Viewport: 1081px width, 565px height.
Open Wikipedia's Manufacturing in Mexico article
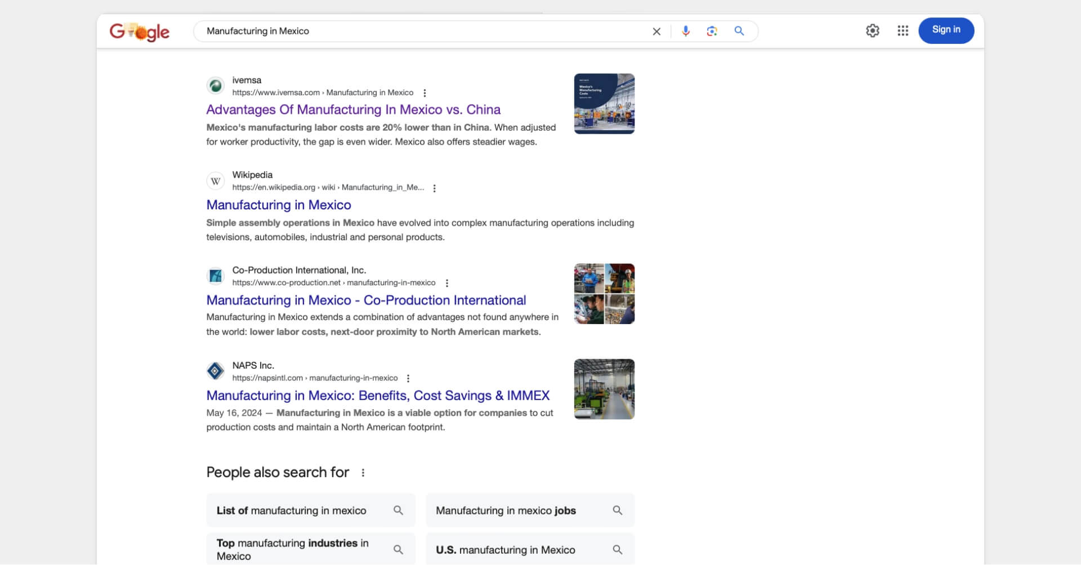click(278, 205)
